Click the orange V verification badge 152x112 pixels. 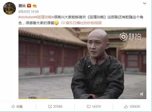pyautogui.click(x=29, y=6)
